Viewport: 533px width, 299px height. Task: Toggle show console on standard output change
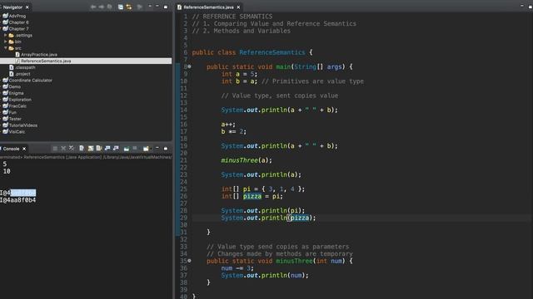(x=107, y=149)
